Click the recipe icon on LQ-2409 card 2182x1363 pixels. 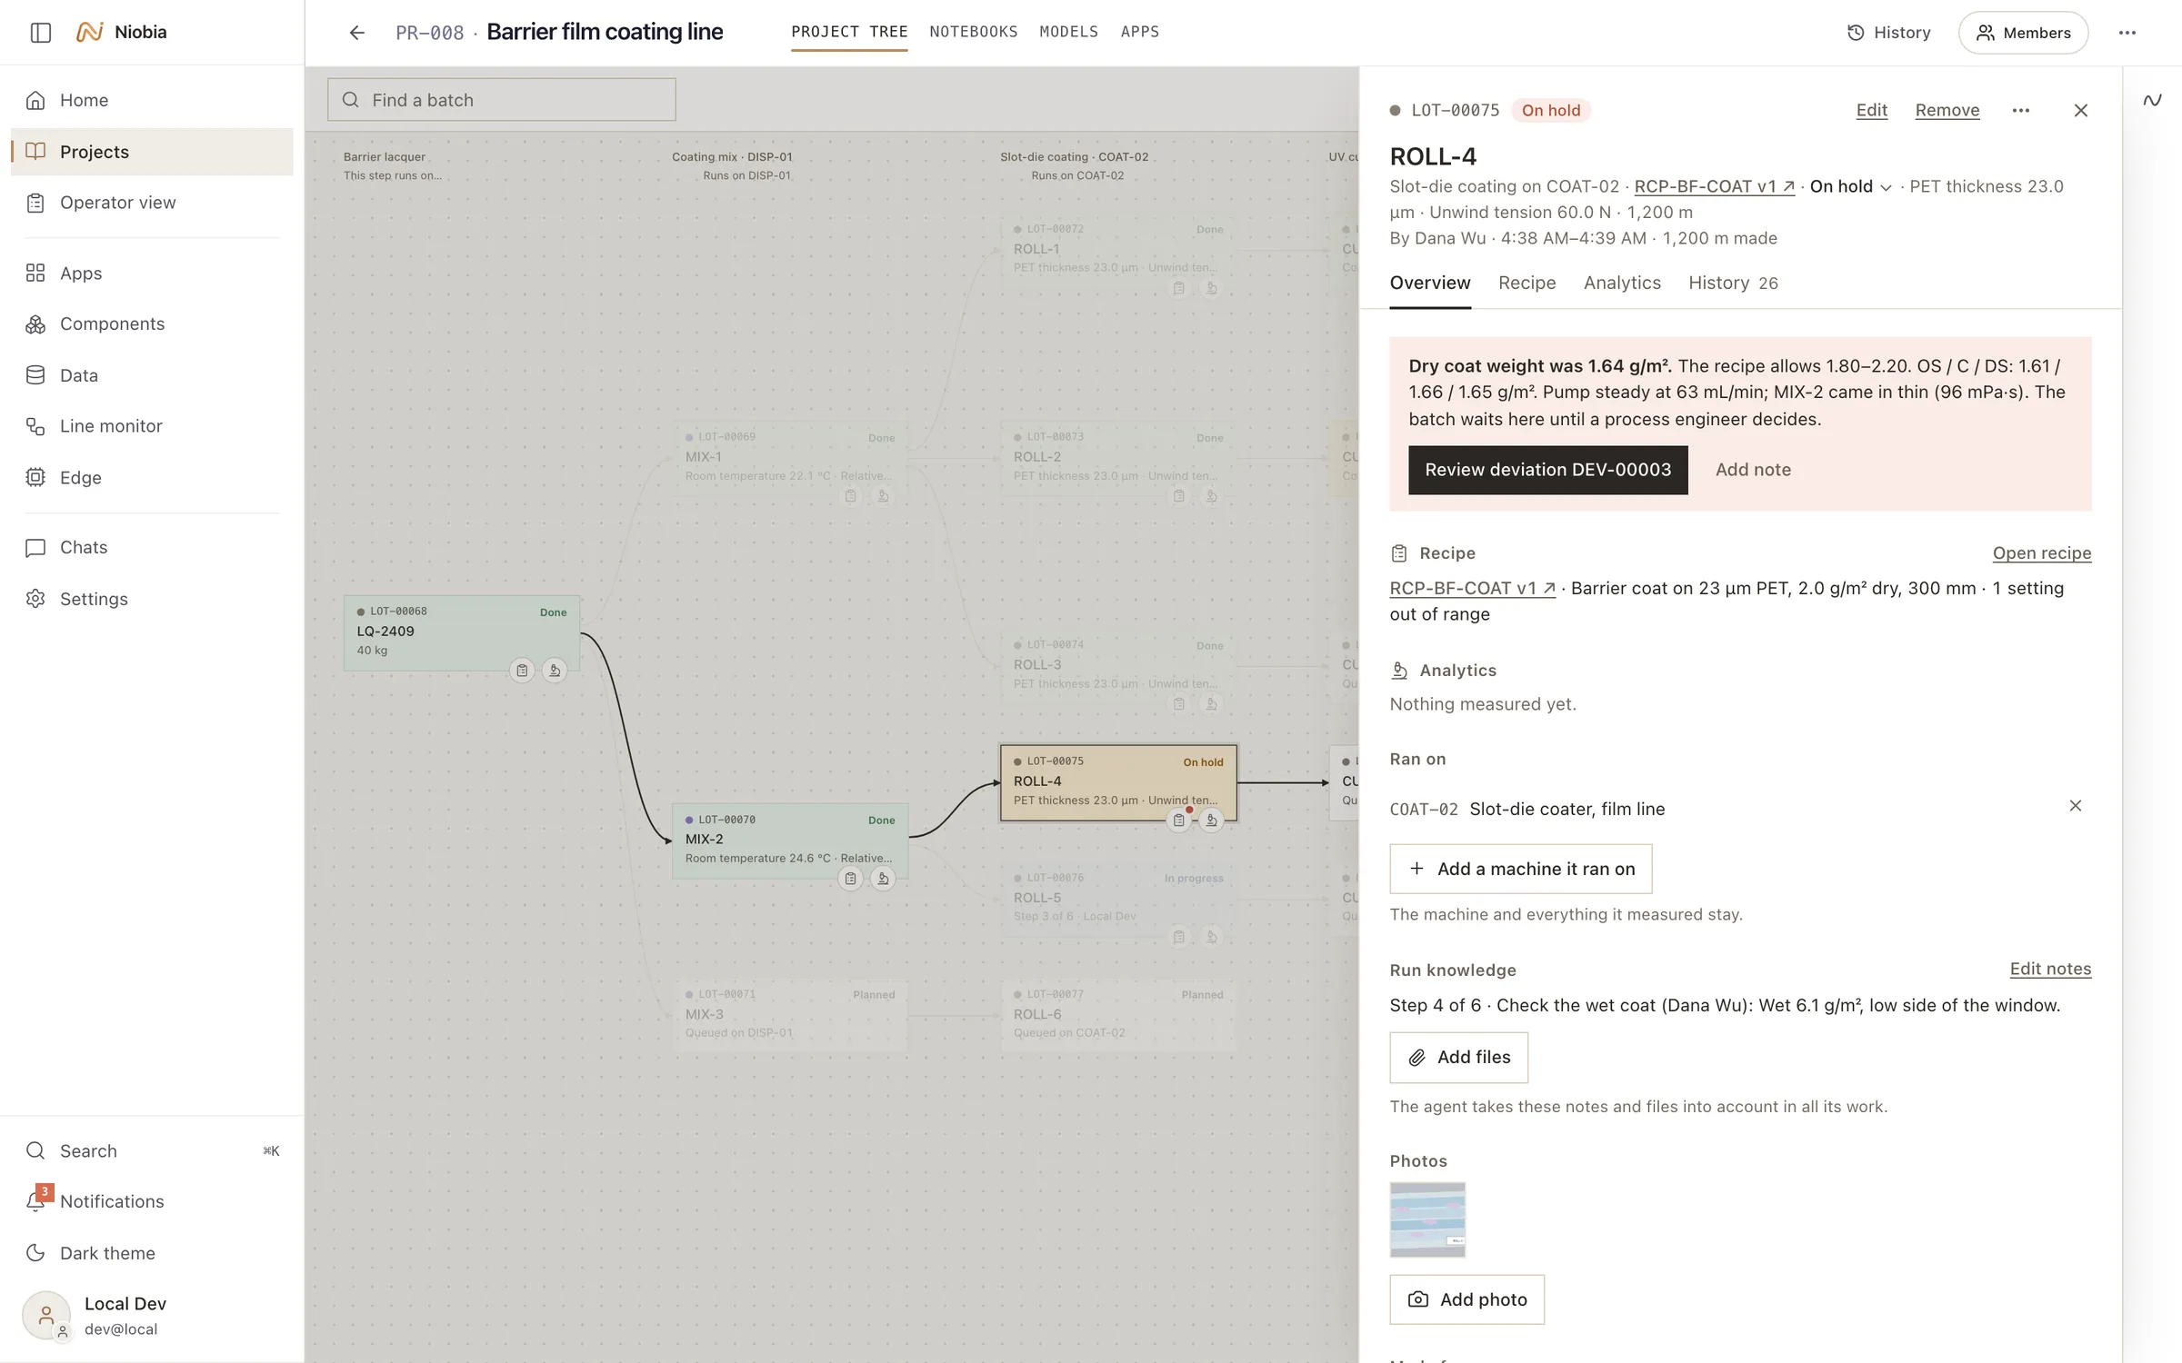click(522, 671)
